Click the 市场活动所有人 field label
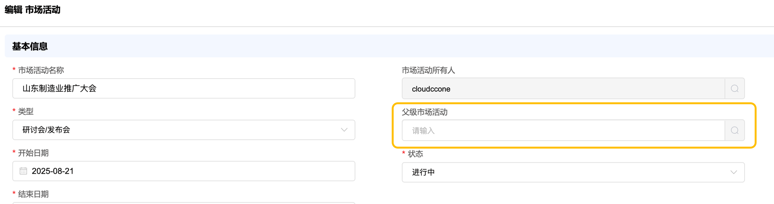 point(428,70)
